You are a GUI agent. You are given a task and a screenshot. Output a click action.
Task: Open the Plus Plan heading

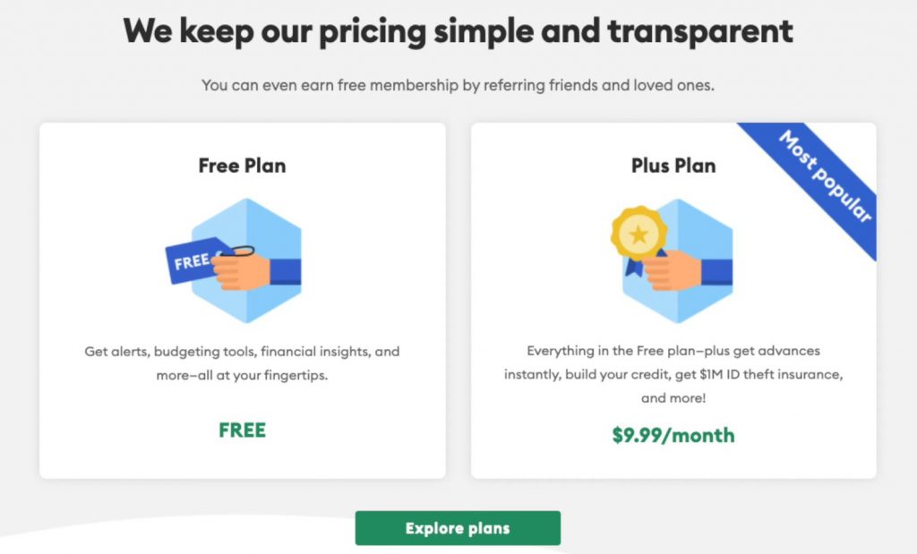tap(673, 166)
